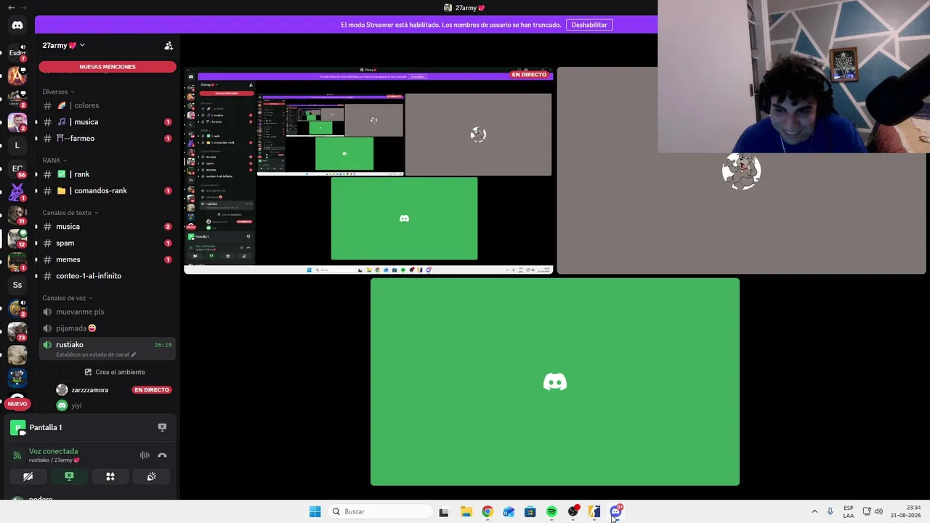Show hidden icons in the system tray
This screenshot has height=523, width=930.
(814, 511)
